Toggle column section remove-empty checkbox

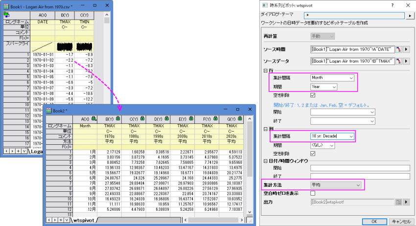click(x=313, y=153)
